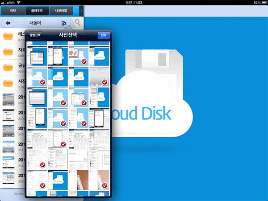The height and width of the screenshot is (201, 268).
Task: Tap the folder upload icon beside 내폴더
Action: click(x=64, y=23)
